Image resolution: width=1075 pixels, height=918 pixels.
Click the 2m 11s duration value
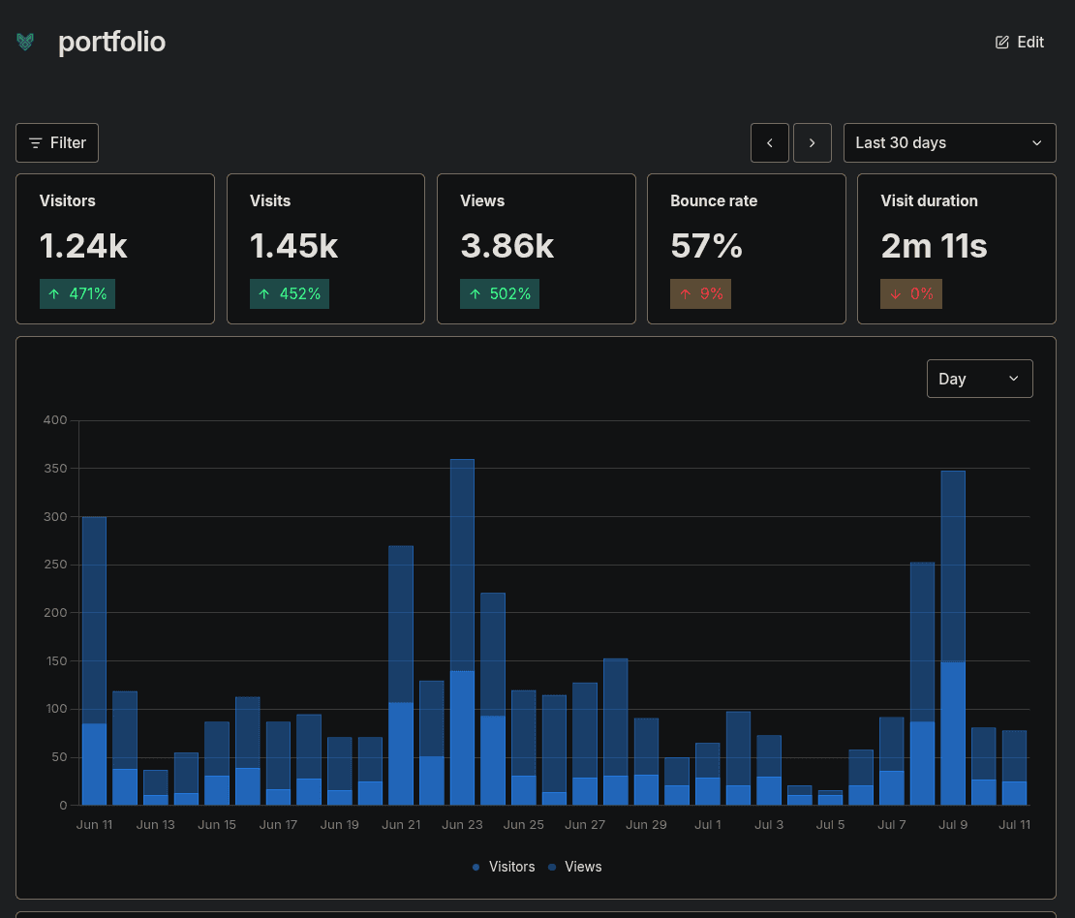coord(934,246)
